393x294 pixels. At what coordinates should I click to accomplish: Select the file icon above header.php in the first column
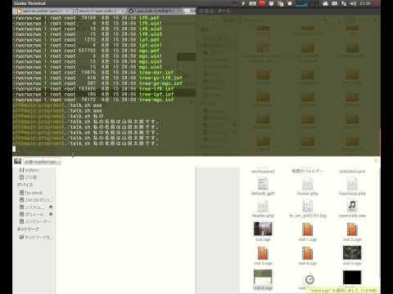[263, 184]
